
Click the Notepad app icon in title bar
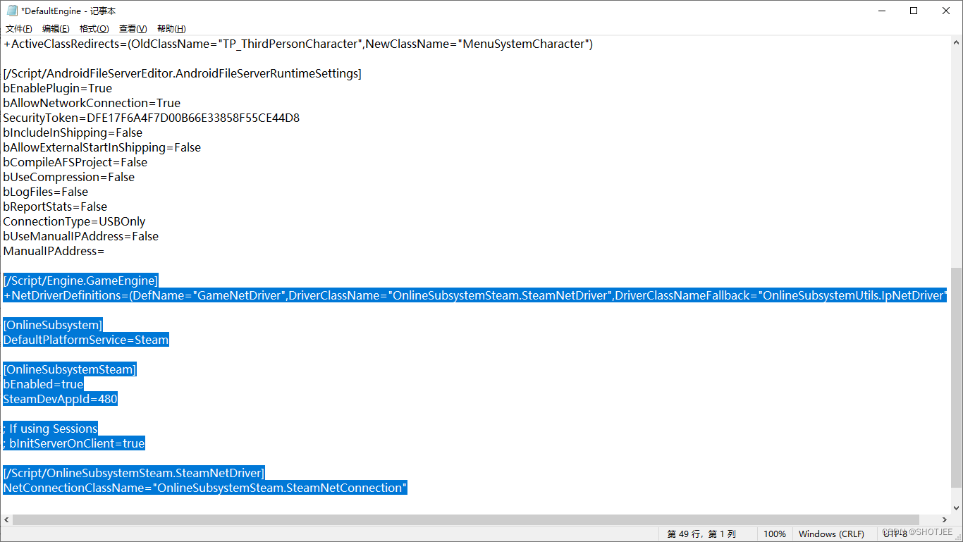[x=12, y=11]
